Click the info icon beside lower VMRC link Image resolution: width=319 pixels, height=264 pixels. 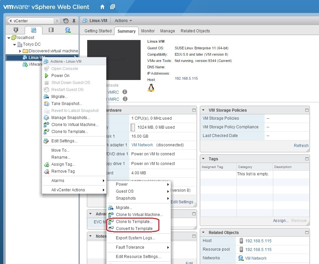pyautogui.click(x=125, y=99)
